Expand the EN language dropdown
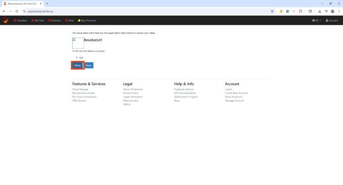This screenshot has height=185, width=343. click(x=317, y=20)
